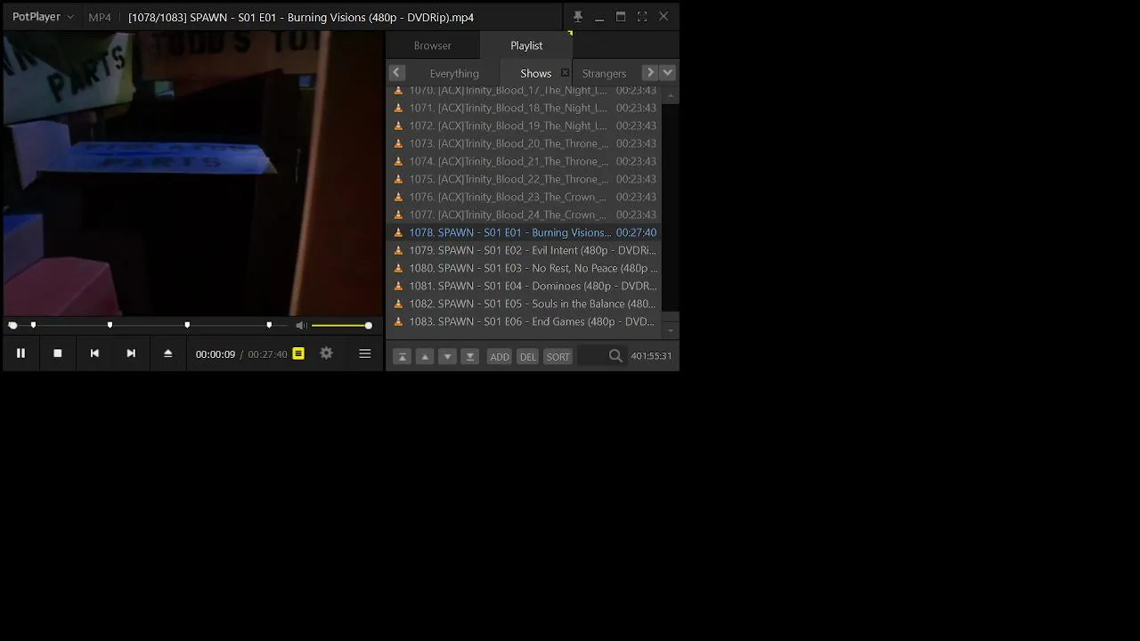Select item 1071 Trinity_Blood_18
1140x641 pixels.
click(x=525, y=108)
